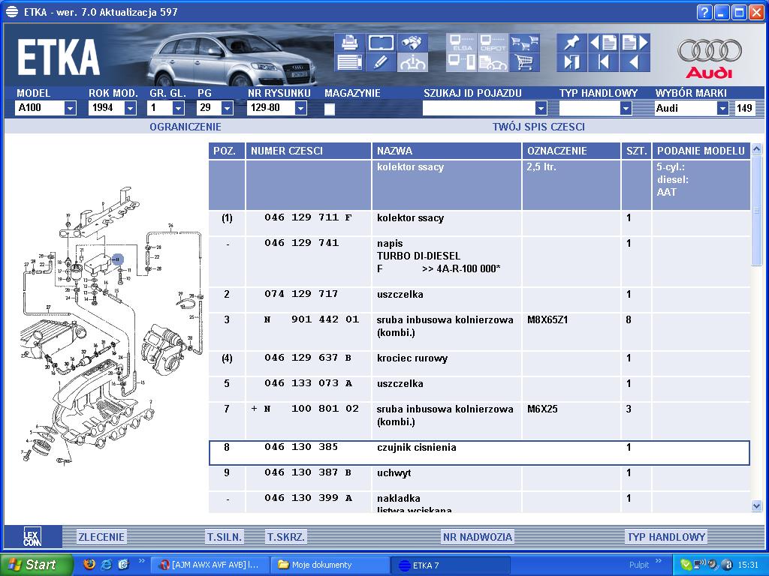The width and height of the screenshot is (769, 576).
Task: Expand the PG dropdown showing 29
Action: pyautogui.click(x=227, y=108)
